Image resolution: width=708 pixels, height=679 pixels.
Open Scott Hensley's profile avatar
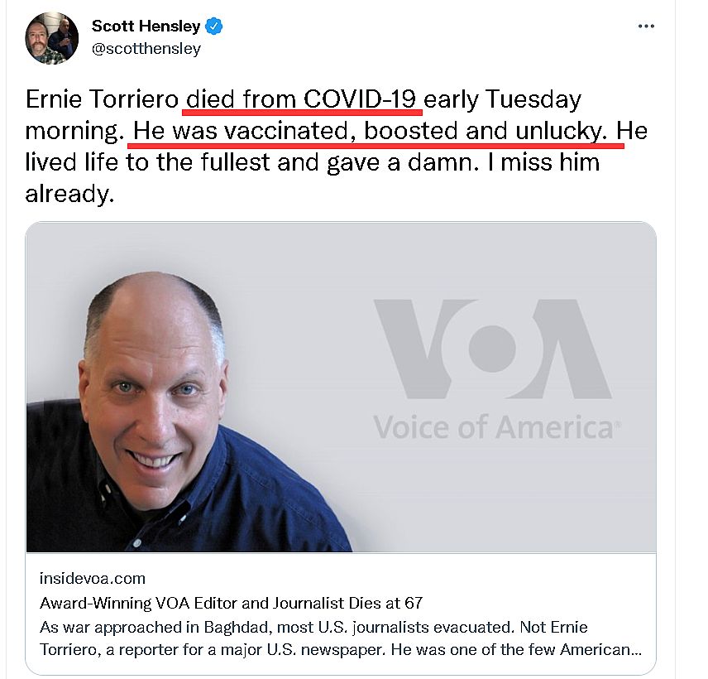pos(52,38)
